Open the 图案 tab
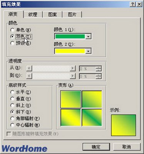This screenshot has height=154, width=144. pos(52,15)
